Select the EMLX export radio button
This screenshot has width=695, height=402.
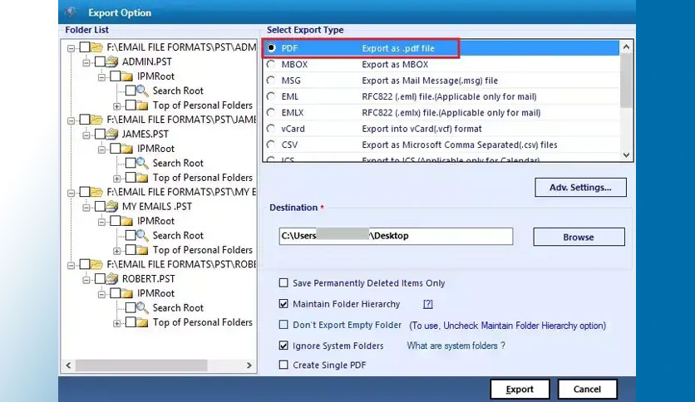[x=271, y=112]
